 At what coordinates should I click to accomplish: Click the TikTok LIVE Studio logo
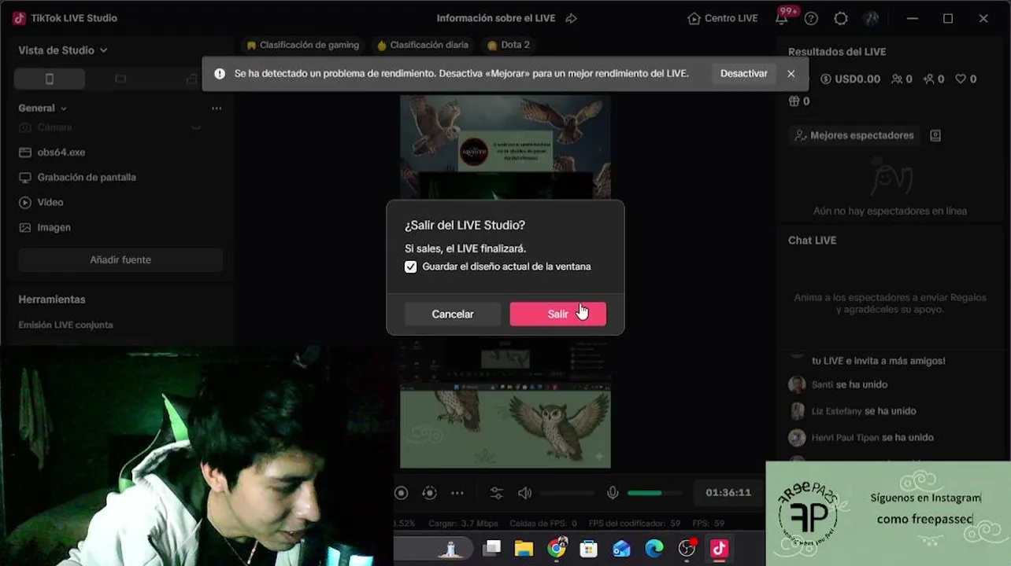[x=19, y=18]
